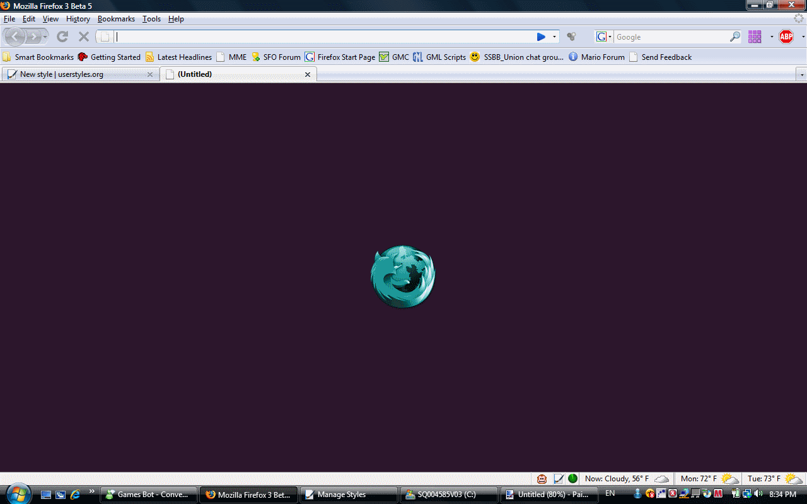Switch to the New style userstyles.org tab
This screenshot has height=504, width=807.
[x=80, y=74]
